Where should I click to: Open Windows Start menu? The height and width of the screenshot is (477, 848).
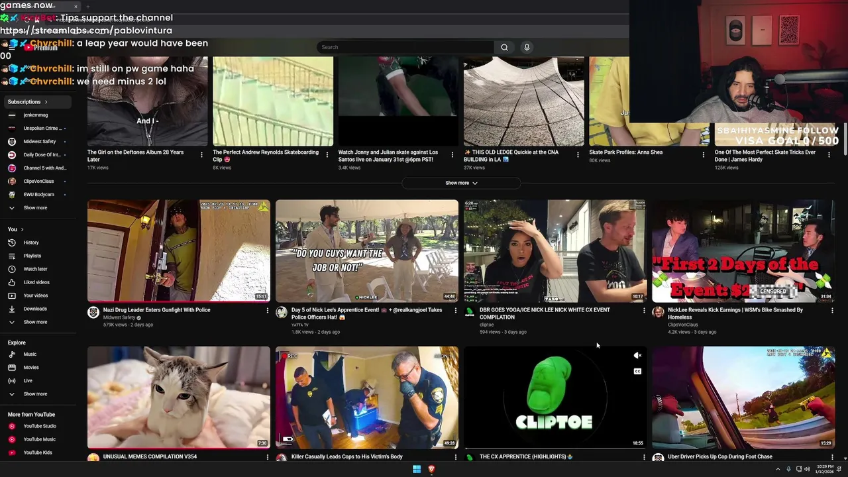(x=417, y=469)
